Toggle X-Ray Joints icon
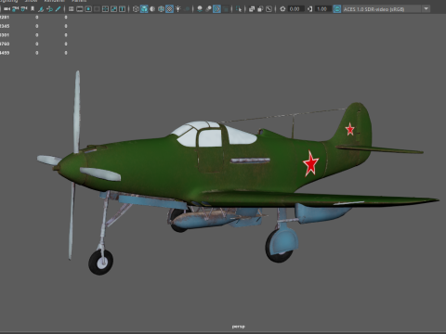Screen dimensions: 446x334 (x=269, y=9)
